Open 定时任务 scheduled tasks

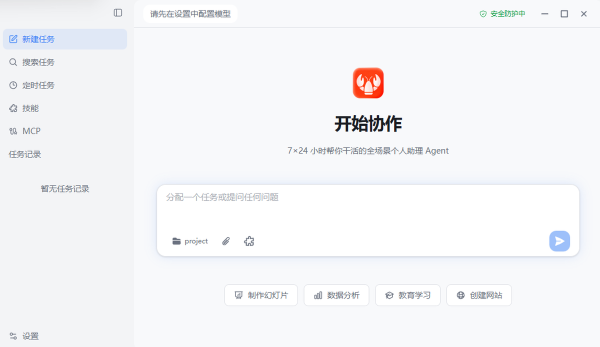coord(65,85)
